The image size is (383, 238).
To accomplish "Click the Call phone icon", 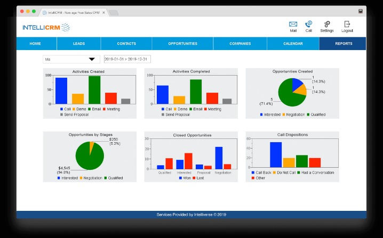I will [x=308, y=24].
